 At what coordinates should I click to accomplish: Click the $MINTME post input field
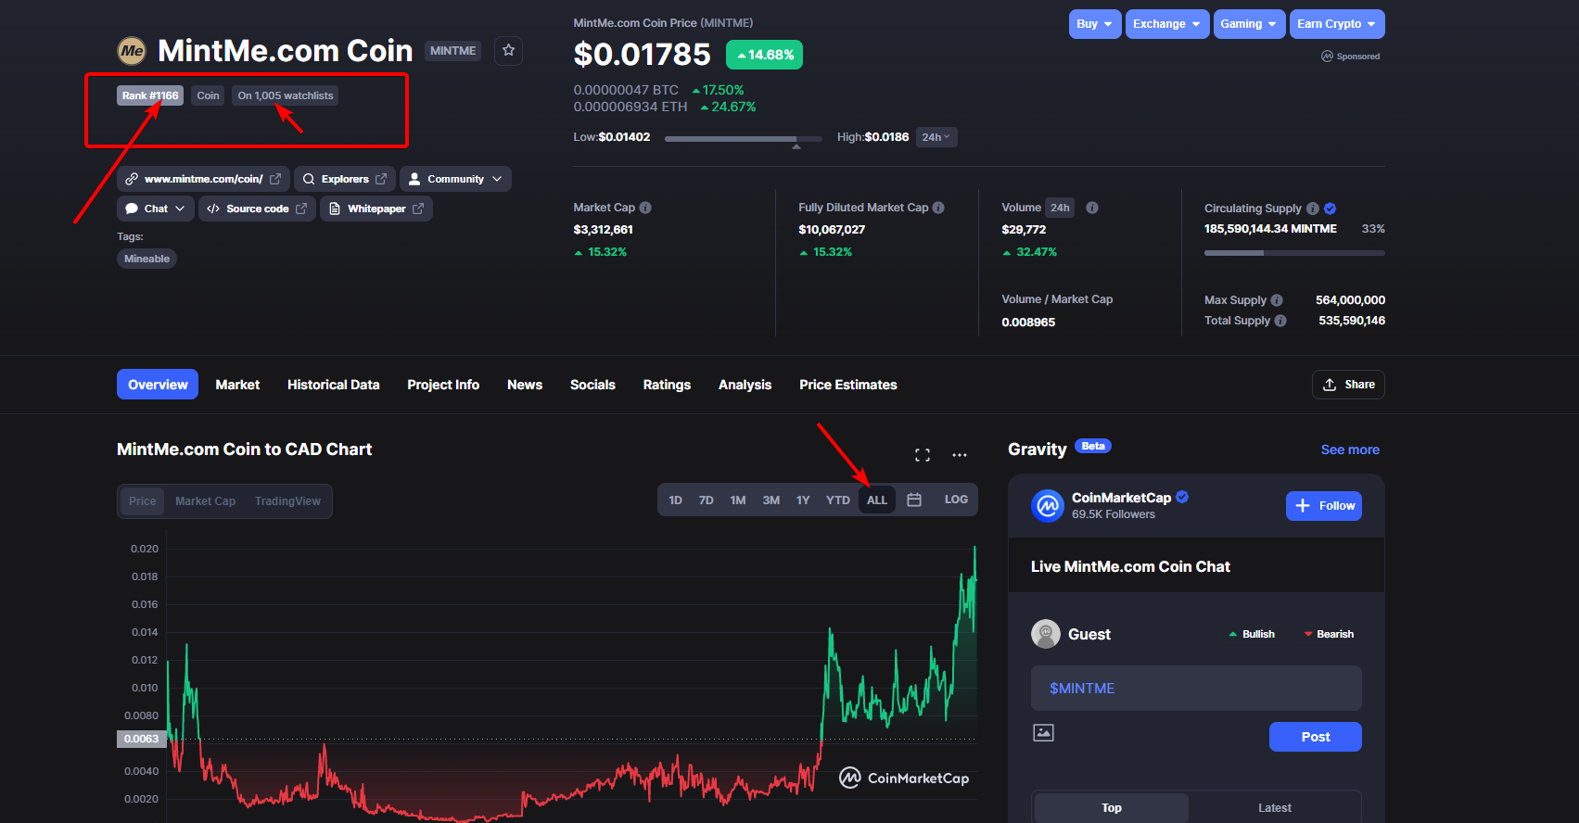click(1196, 688)
